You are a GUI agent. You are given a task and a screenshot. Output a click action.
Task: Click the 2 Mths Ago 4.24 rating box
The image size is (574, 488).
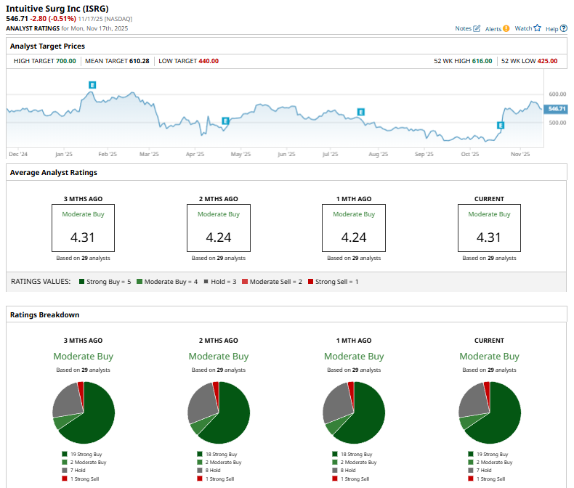pos(219,228)
